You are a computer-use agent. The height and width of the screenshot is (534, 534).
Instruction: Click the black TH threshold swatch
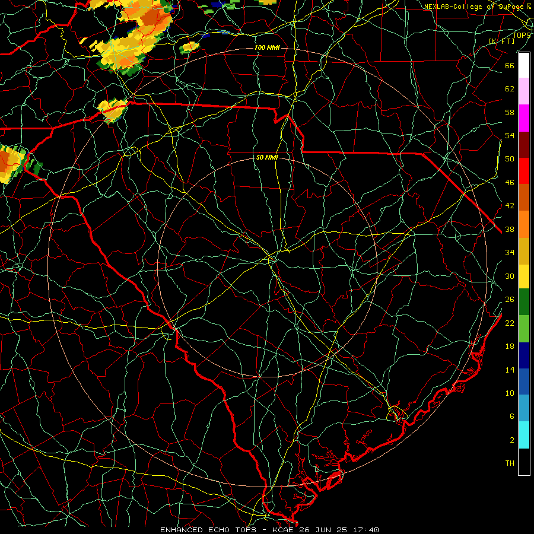524,462
